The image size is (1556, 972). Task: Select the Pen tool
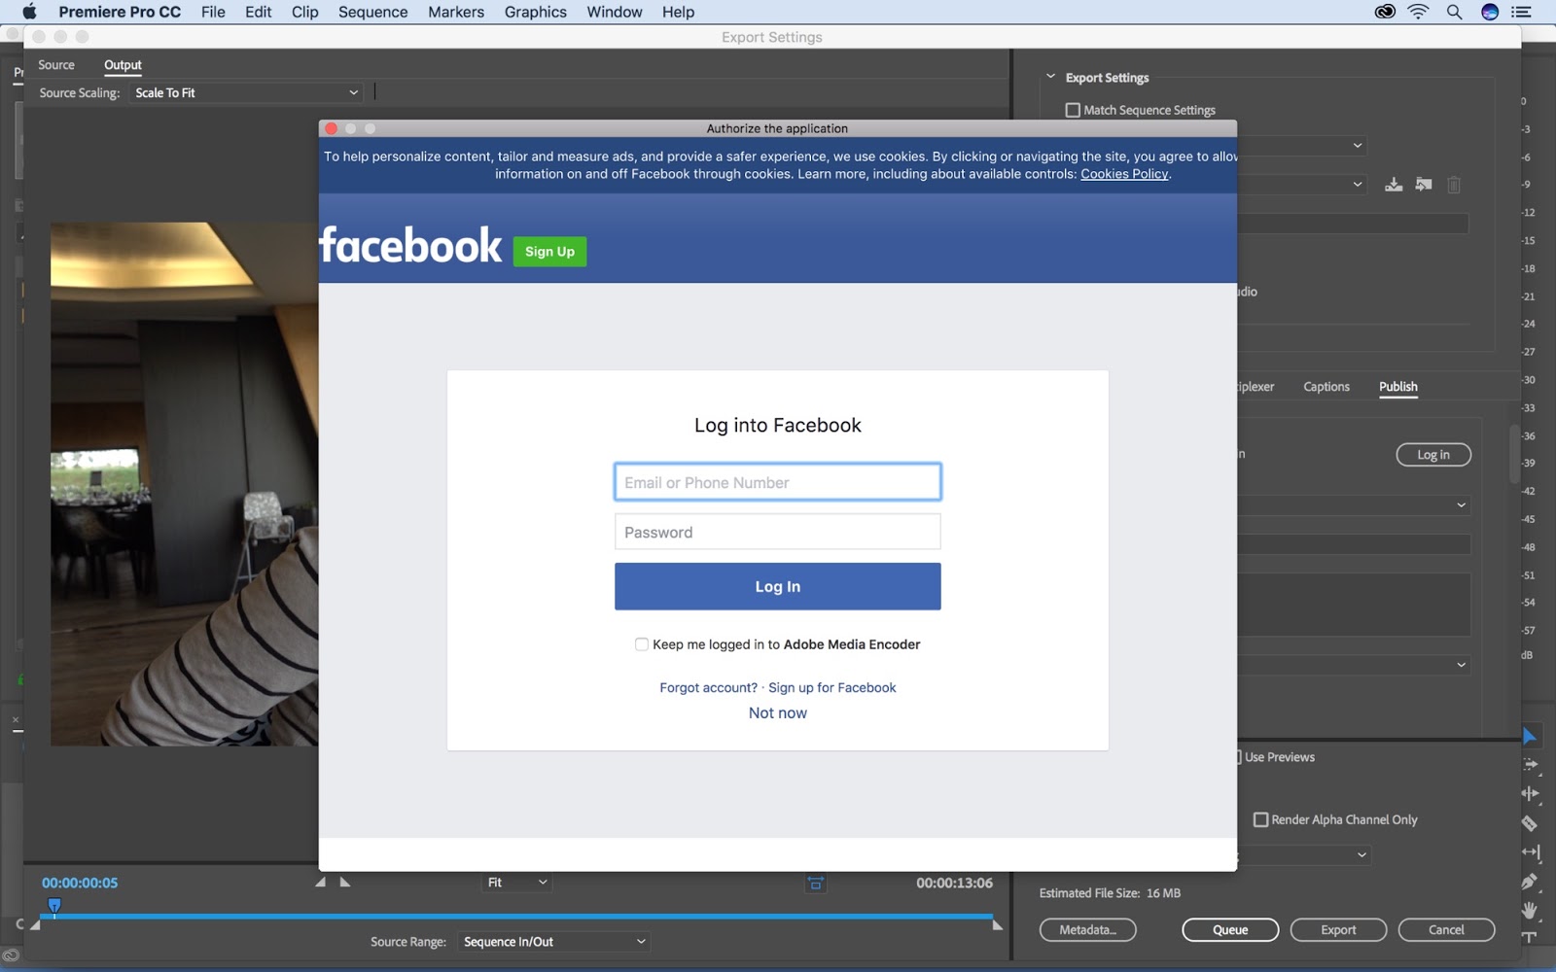1530,882
